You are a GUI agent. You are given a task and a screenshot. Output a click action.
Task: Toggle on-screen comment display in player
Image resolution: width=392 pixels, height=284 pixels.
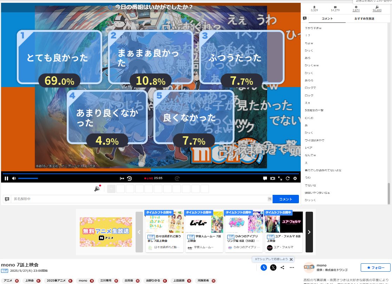pos(265,178)
